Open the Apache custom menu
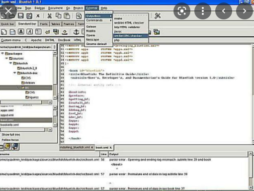 pos(36,40)
